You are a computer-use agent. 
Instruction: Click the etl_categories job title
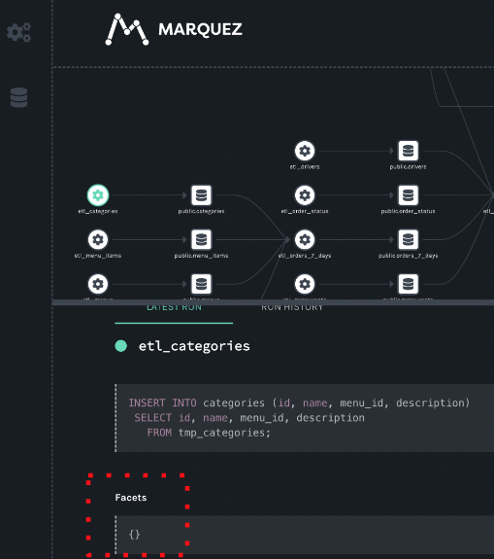point(194,346)
